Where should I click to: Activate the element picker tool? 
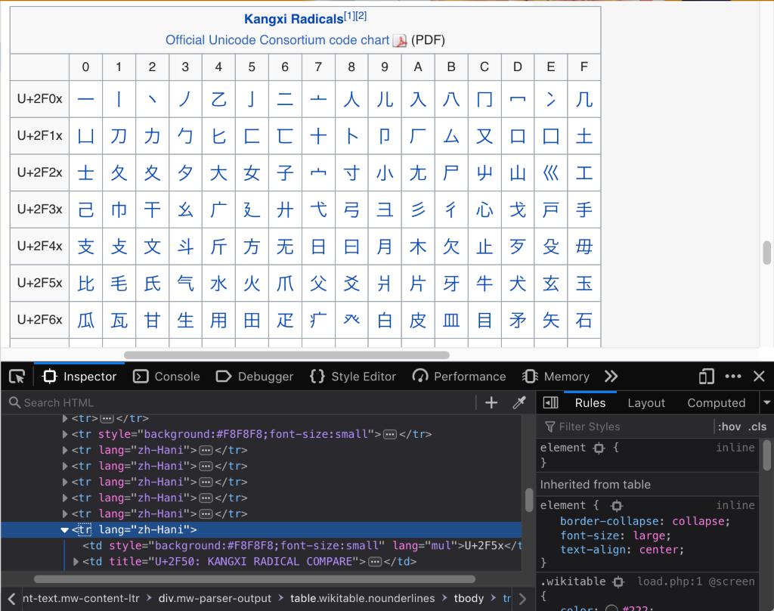point(17,377)
